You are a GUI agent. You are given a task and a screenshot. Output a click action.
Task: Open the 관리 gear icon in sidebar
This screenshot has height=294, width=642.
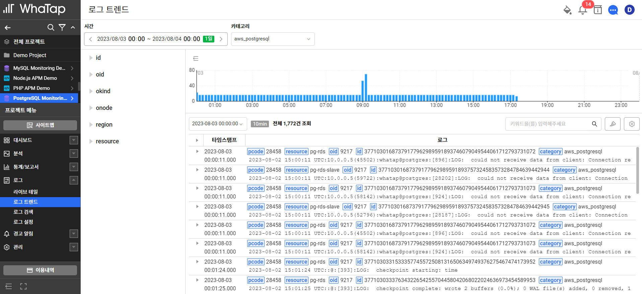(x=7, y=247)
